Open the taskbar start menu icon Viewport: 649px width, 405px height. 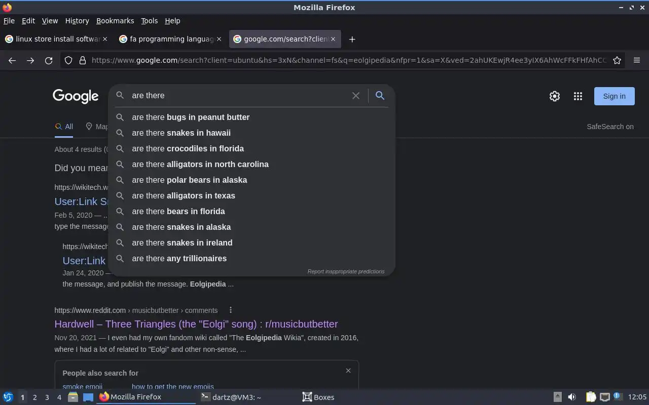point(8,397)
